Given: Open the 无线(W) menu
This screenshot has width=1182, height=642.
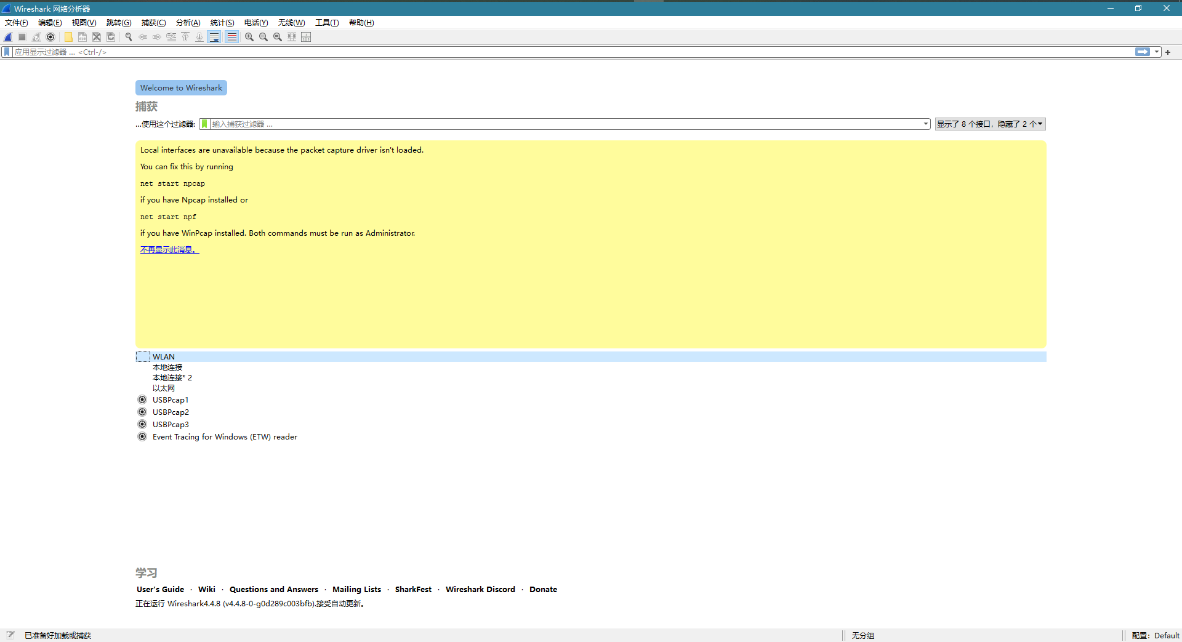Looking at the screenshot, I should (291, 23).
